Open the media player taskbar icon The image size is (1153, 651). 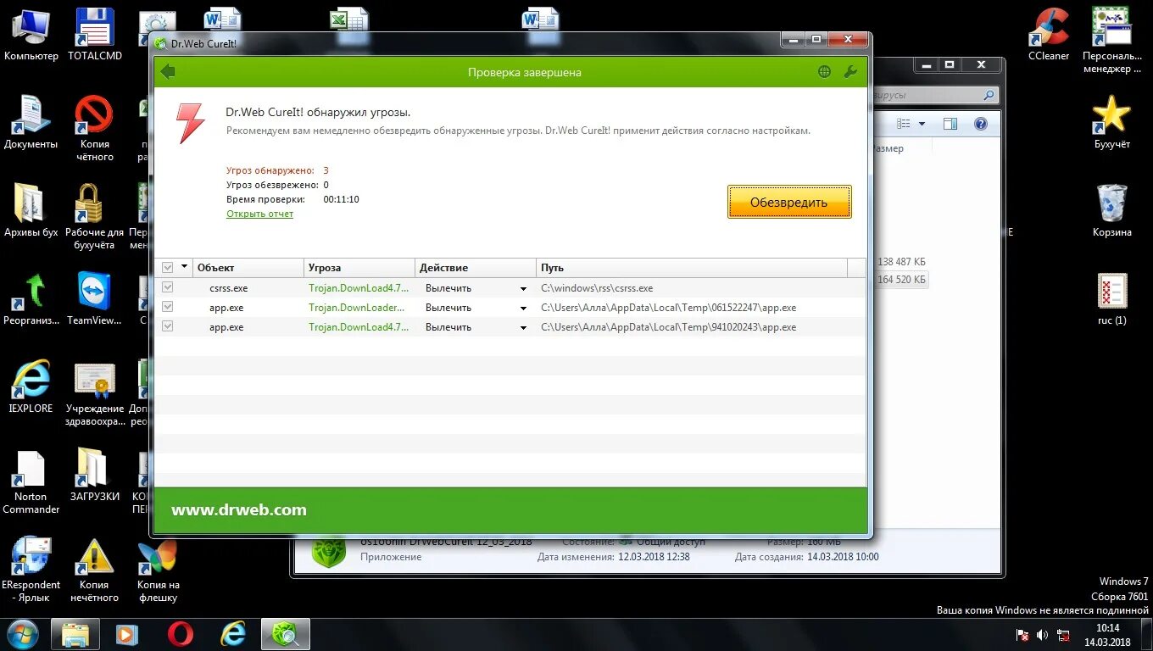[127, 634]
